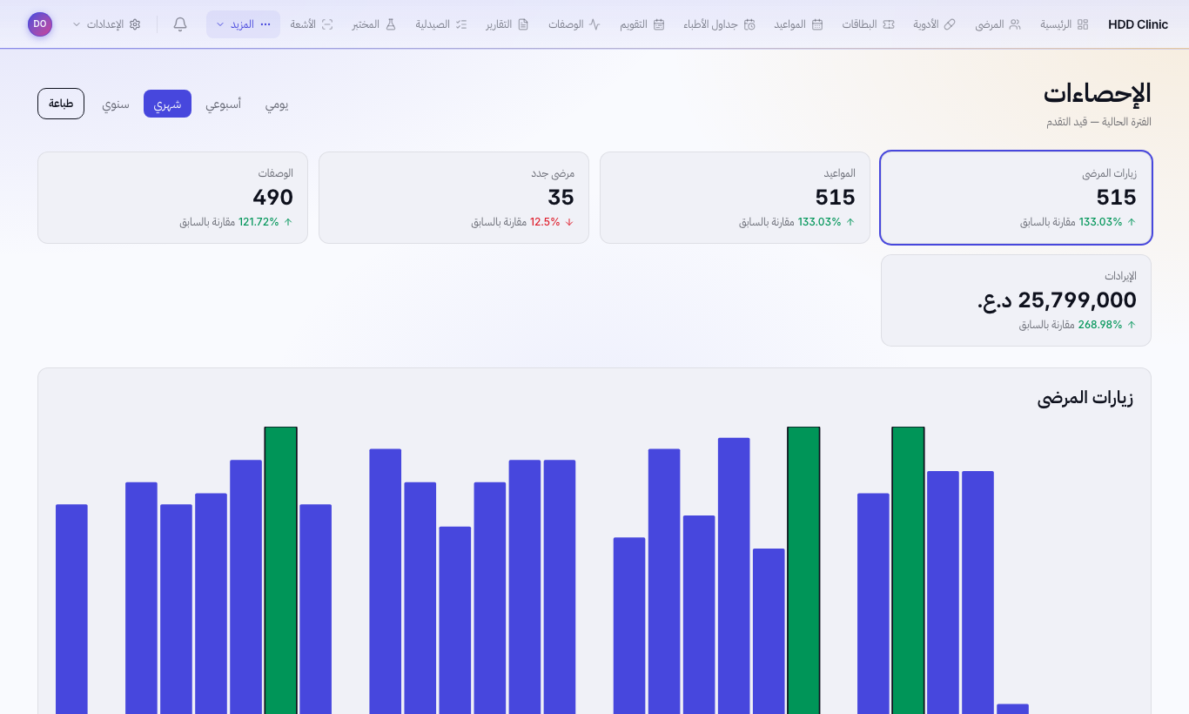Screen dimensions: 1189x714
Task: Open المواعيد appointments in the navbar
Action: 798,24
